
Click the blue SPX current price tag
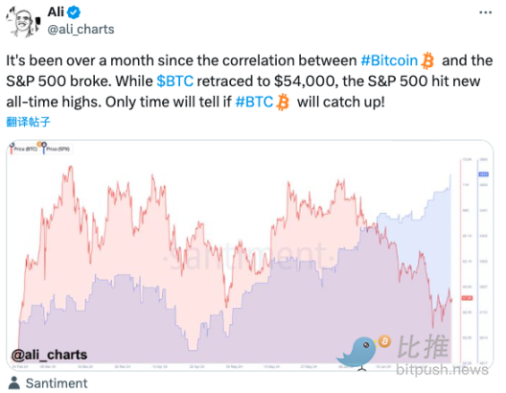click(x=483, y=174)
